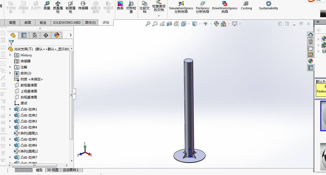
Task: Switch to the 草图 sketch tab
Action: (12, 23)
